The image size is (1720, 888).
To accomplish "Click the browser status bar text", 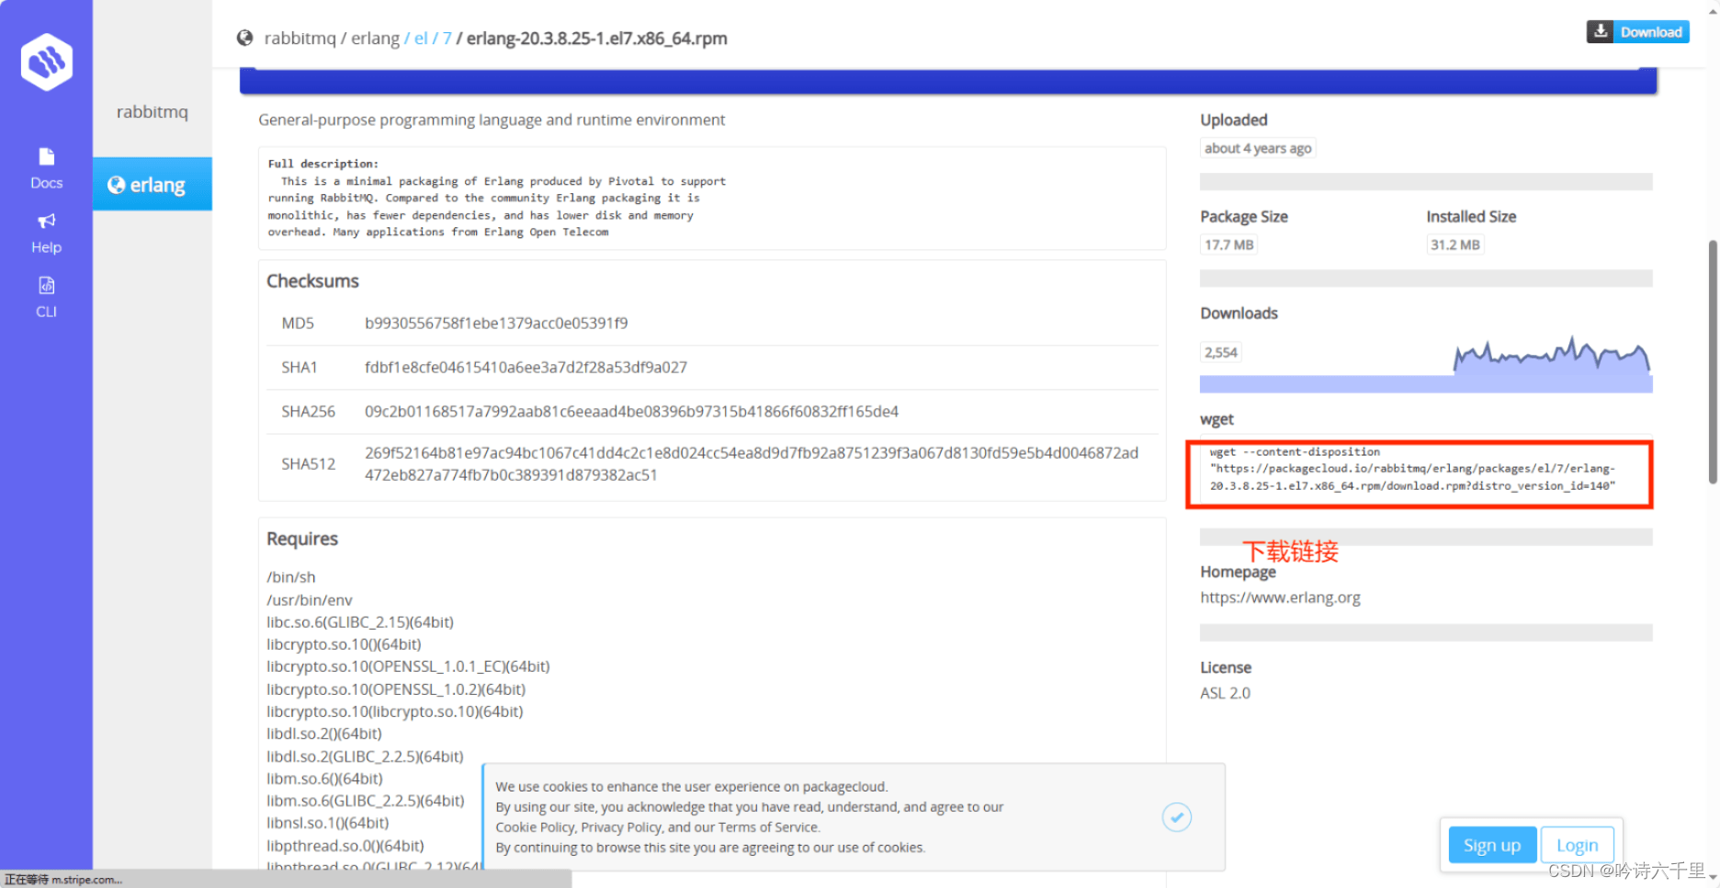I will [62, 880].
